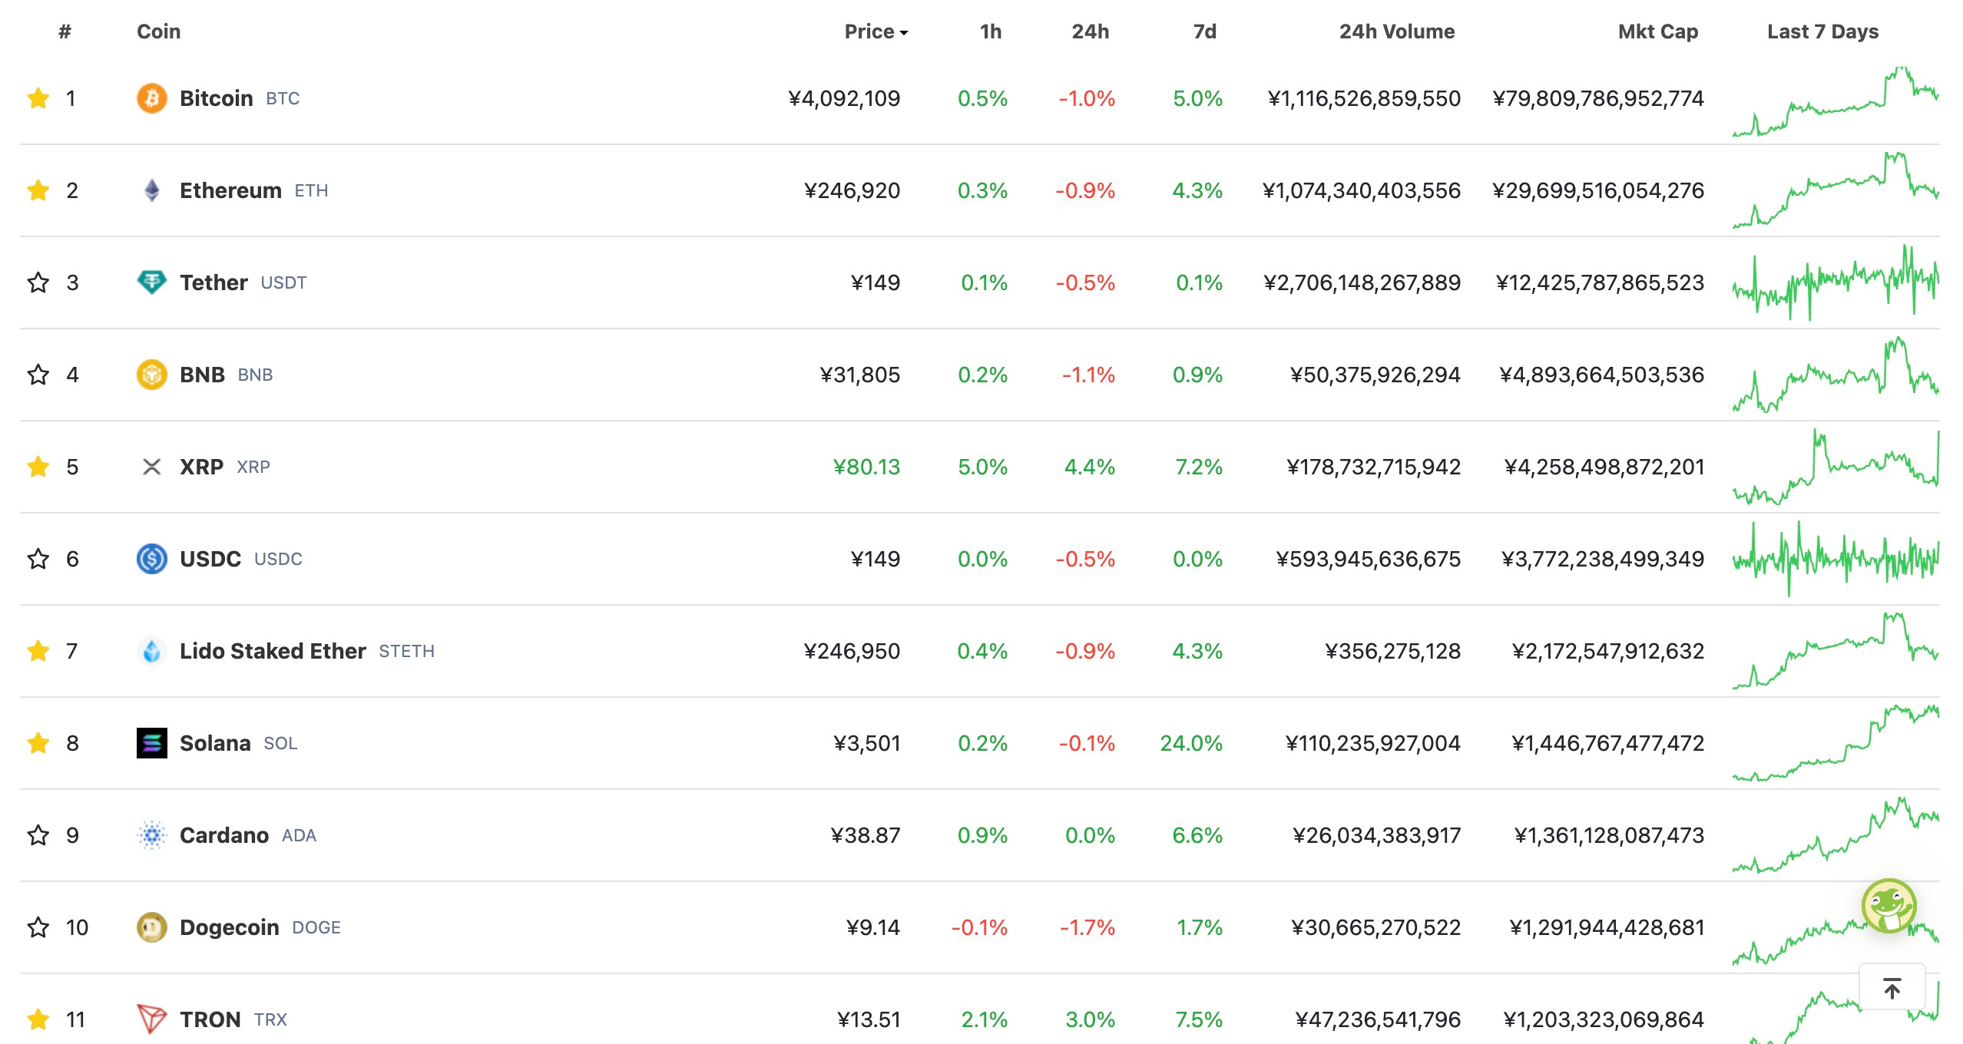Click the XRP logo icon
The height and width of the screenshot is (1044, 1963).
pos(152,467)
